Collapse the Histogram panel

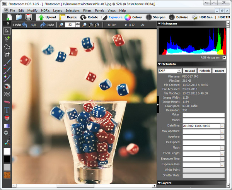pyautogui.click(x=159, y=24)
